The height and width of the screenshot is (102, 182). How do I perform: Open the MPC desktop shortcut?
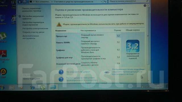(x=14, y=19)
